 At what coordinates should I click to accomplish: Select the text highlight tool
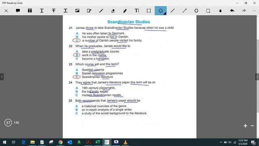[x=30, y=11]
